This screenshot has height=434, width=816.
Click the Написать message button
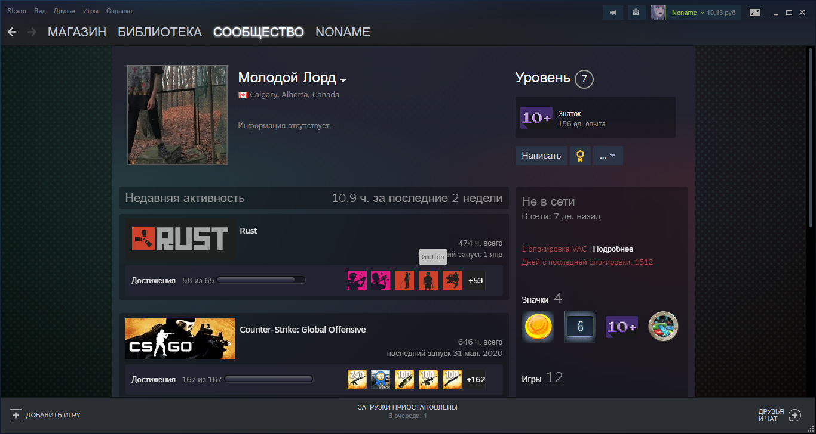pyautogui.click(x=541, y=156)
